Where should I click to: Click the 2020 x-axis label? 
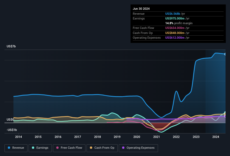[x=137, y=137]
